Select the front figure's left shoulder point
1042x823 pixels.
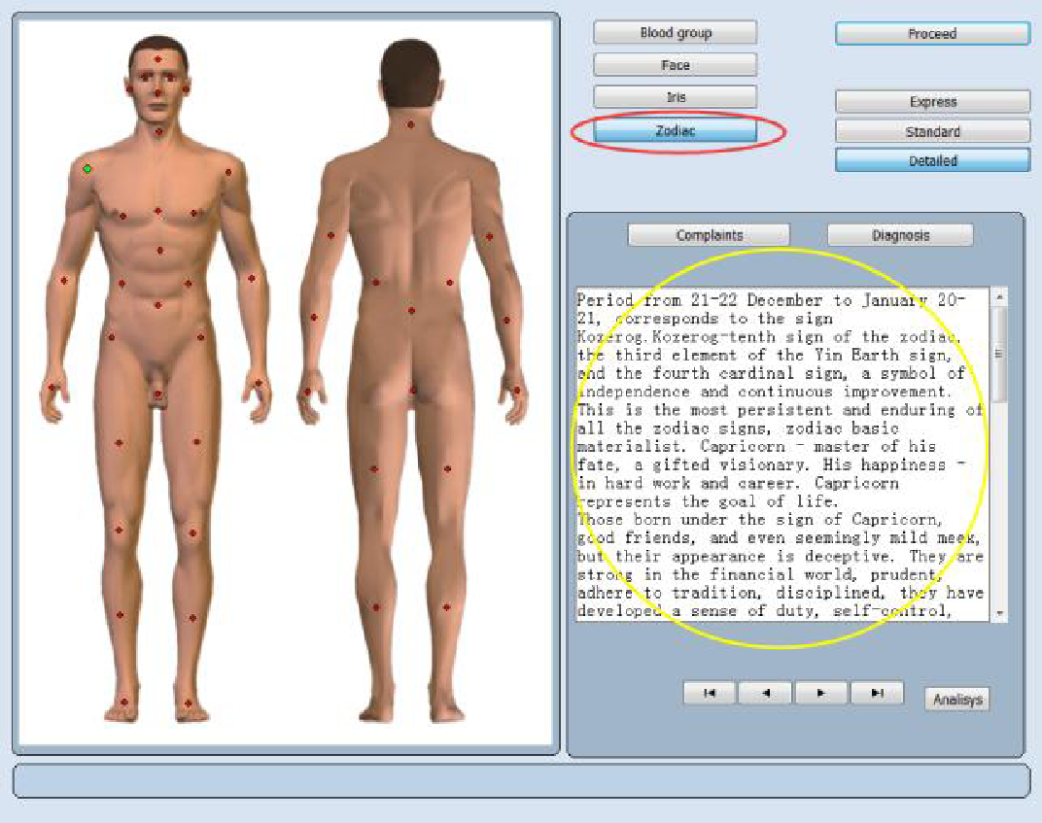[227, 172]
